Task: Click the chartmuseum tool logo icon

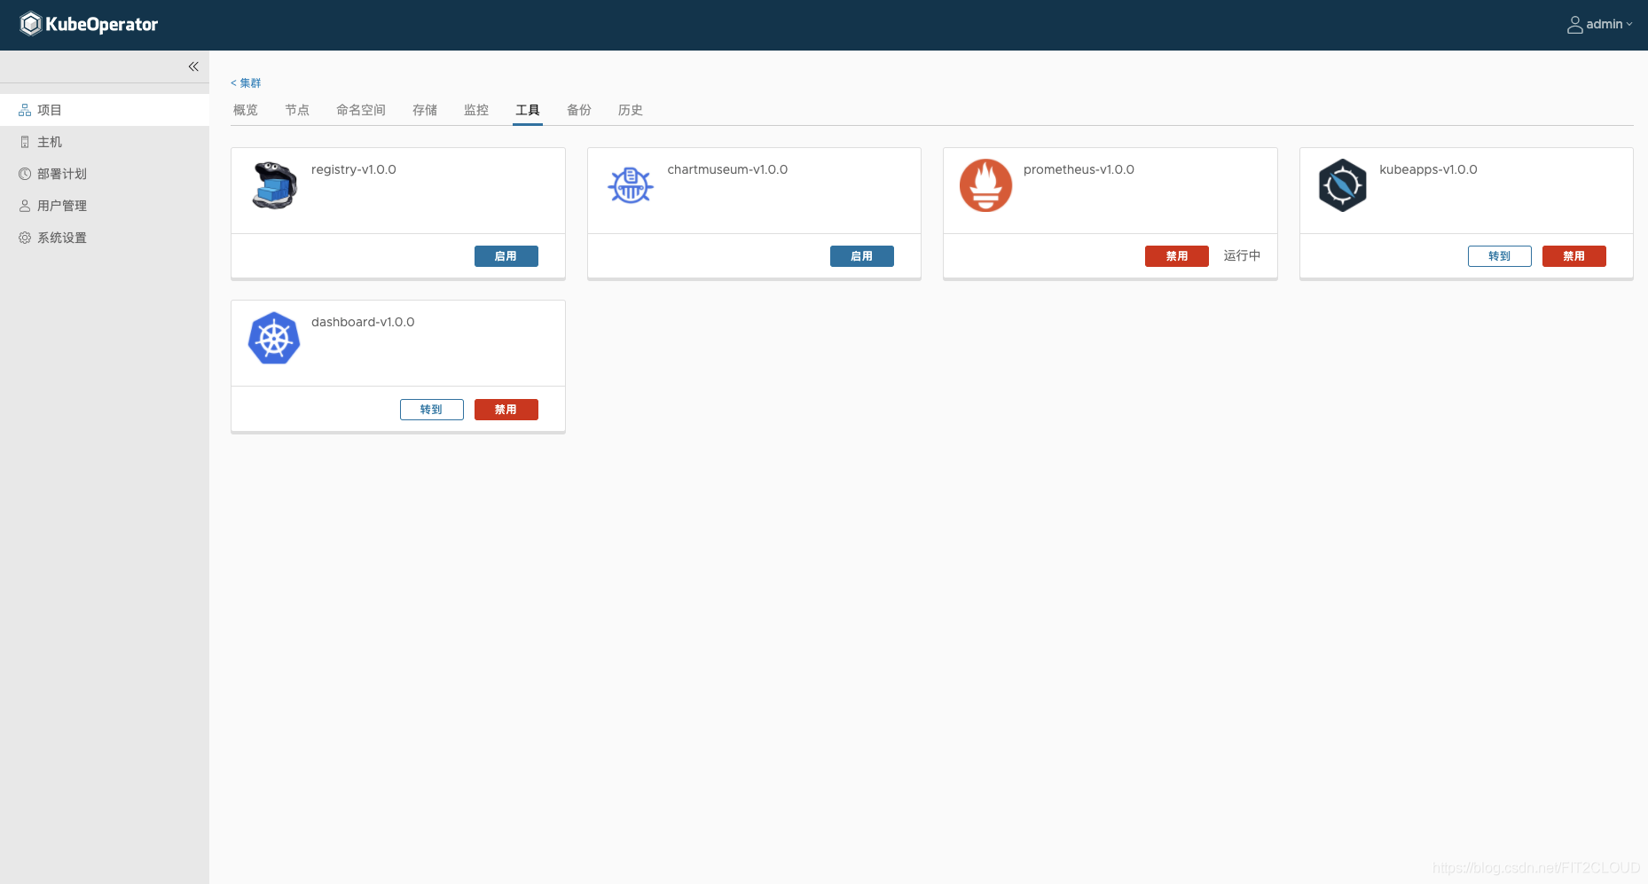Action: pos(631,185)
